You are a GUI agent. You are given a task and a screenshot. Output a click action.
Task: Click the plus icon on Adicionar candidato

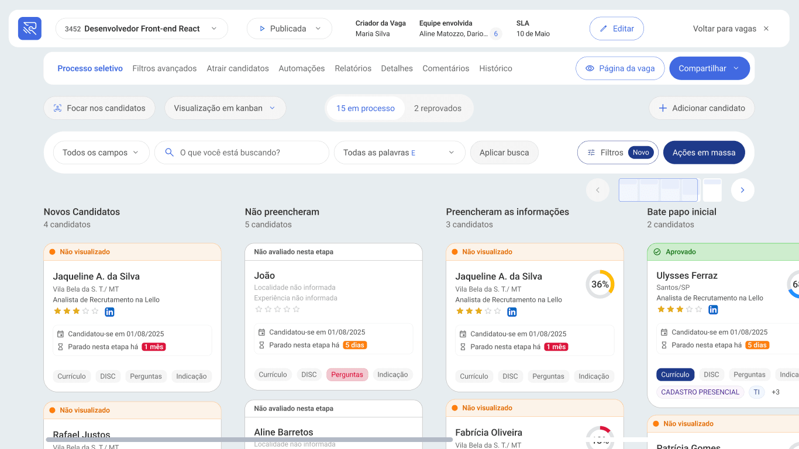tap(663, 108)
